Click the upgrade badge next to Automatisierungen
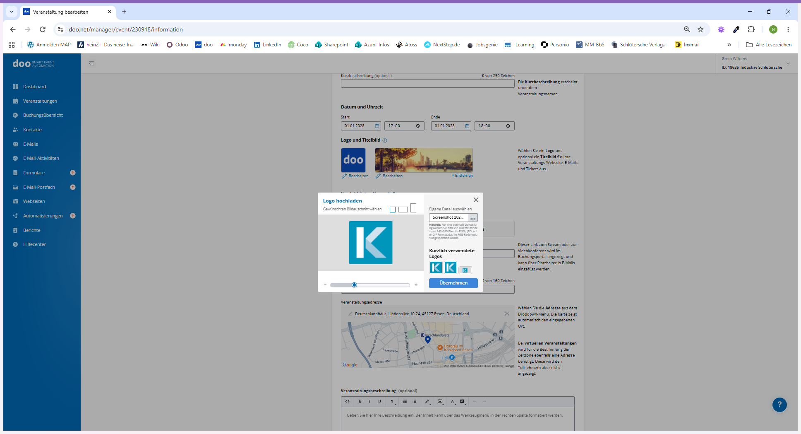 coord(73,216)
